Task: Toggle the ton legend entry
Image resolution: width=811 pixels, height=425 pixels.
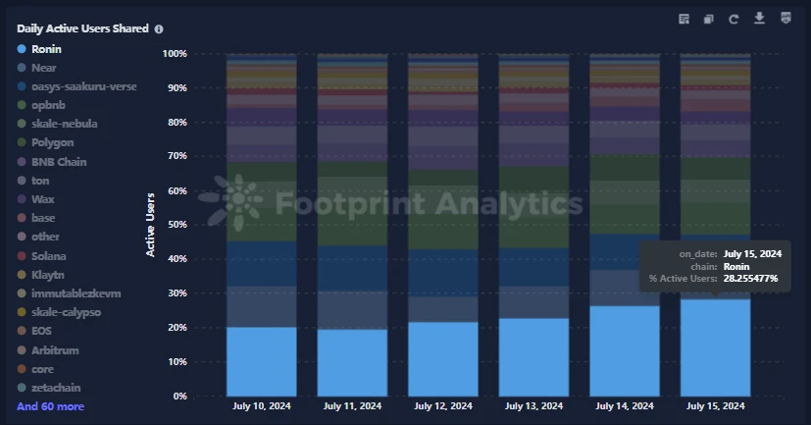Action: point(33,181)
